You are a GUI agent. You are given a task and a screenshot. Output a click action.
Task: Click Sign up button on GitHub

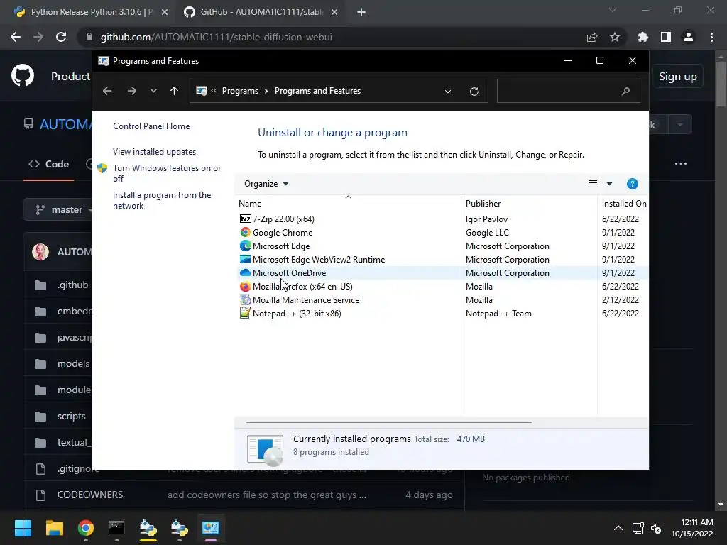(678, 77)
